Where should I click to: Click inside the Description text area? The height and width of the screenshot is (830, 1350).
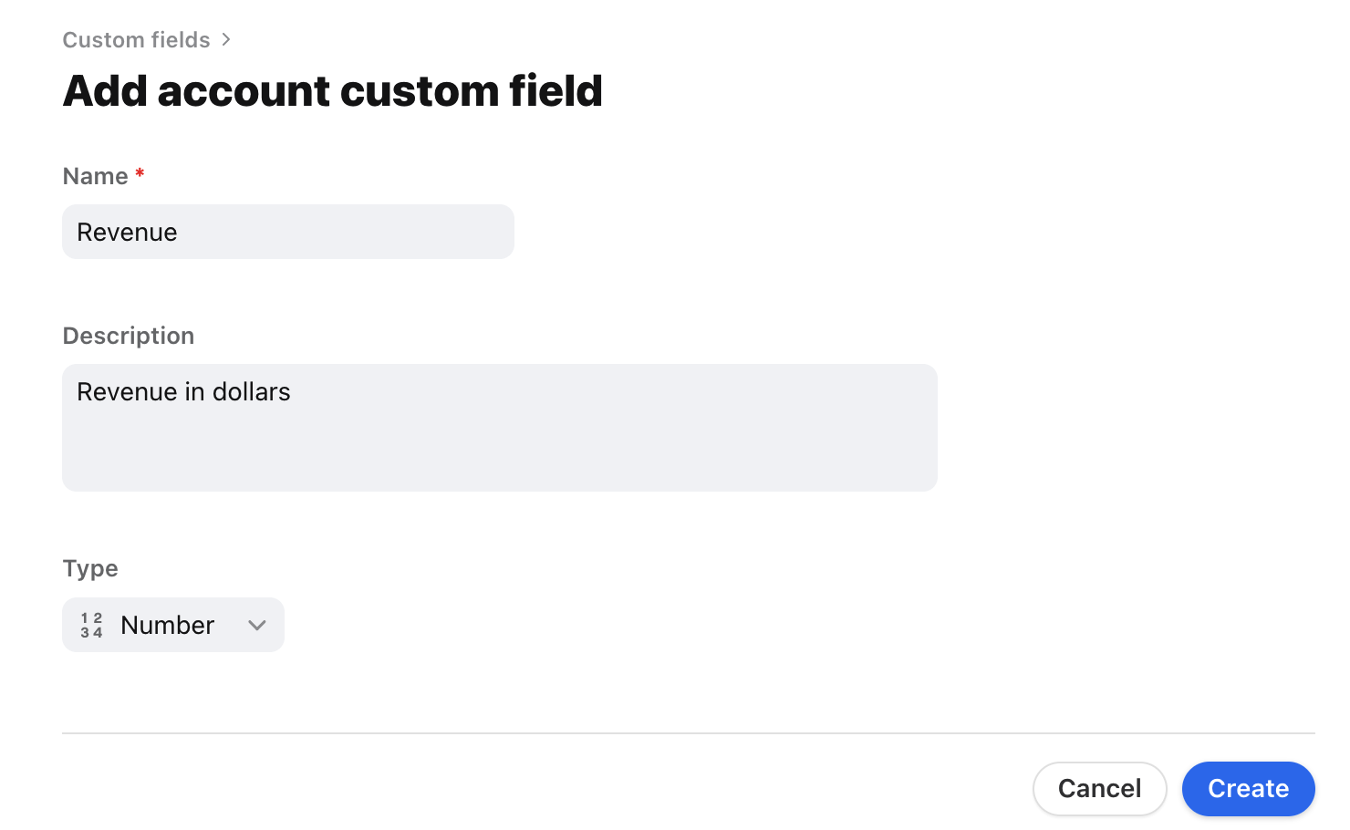(500, 428)
